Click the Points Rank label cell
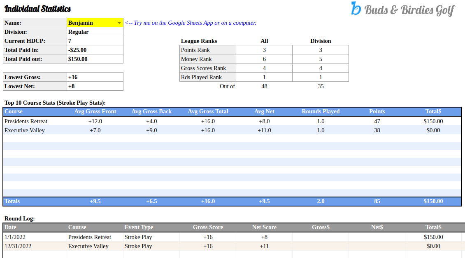Image resolution: width=465 pixels, height=258 pixels. pyautogui.click(x=207, y=50)
